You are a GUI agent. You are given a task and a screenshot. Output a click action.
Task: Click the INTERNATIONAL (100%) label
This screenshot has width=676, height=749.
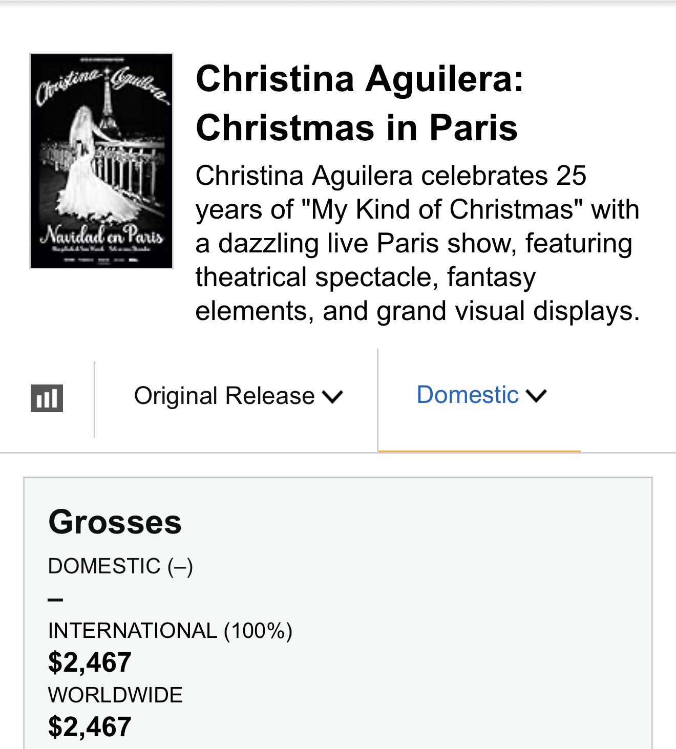coord(170,631)
